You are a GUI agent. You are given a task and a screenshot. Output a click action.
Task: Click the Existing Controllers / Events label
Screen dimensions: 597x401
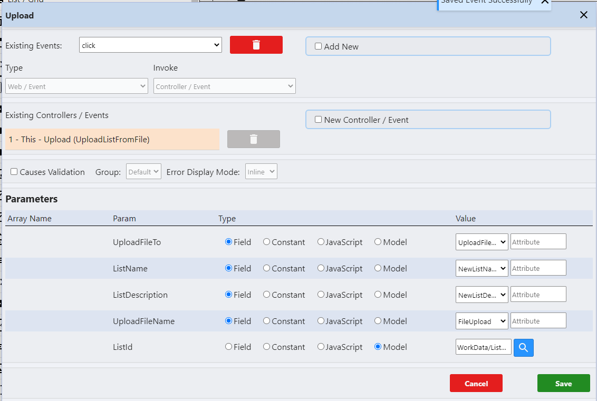[57, 115]
